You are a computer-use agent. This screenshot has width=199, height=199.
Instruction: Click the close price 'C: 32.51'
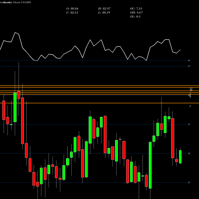tap(72, 13)
